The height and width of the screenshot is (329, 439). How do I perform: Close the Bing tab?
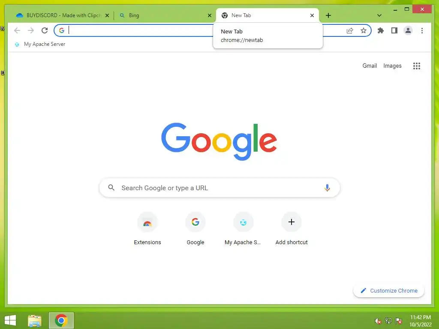(209, 15)
